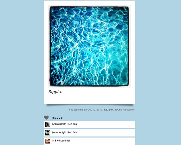Screen dimensions: 181x145
Task: Select Anika Smith's liked this row
Action: click(90, 125)
